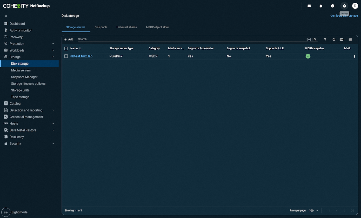Open the Universal shares tab
Image resolution: width=361 pixels, height=218 pixels.
coord(127,27)
